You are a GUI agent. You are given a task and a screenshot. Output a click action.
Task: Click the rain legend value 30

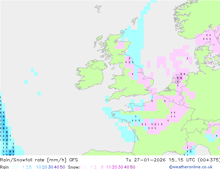click(51, 167)
